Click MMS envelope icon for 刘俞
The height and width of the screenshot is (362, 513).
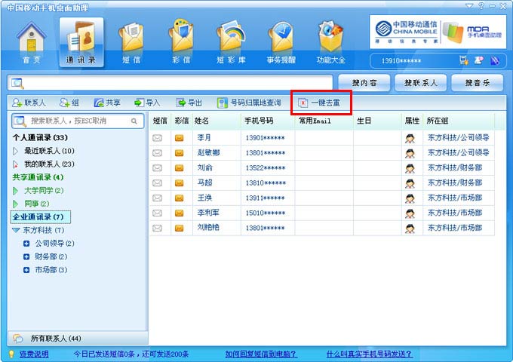pos(180,167)
